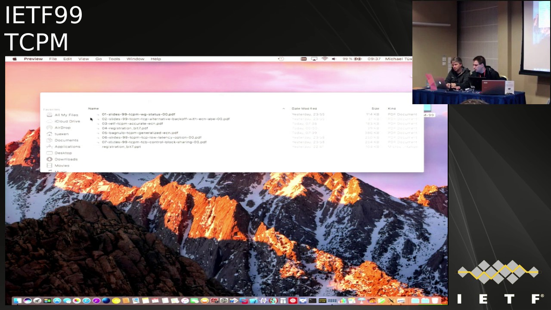Select Desktop in the sidebar
This screenshot has height=310, width=551.
[62, 153]
